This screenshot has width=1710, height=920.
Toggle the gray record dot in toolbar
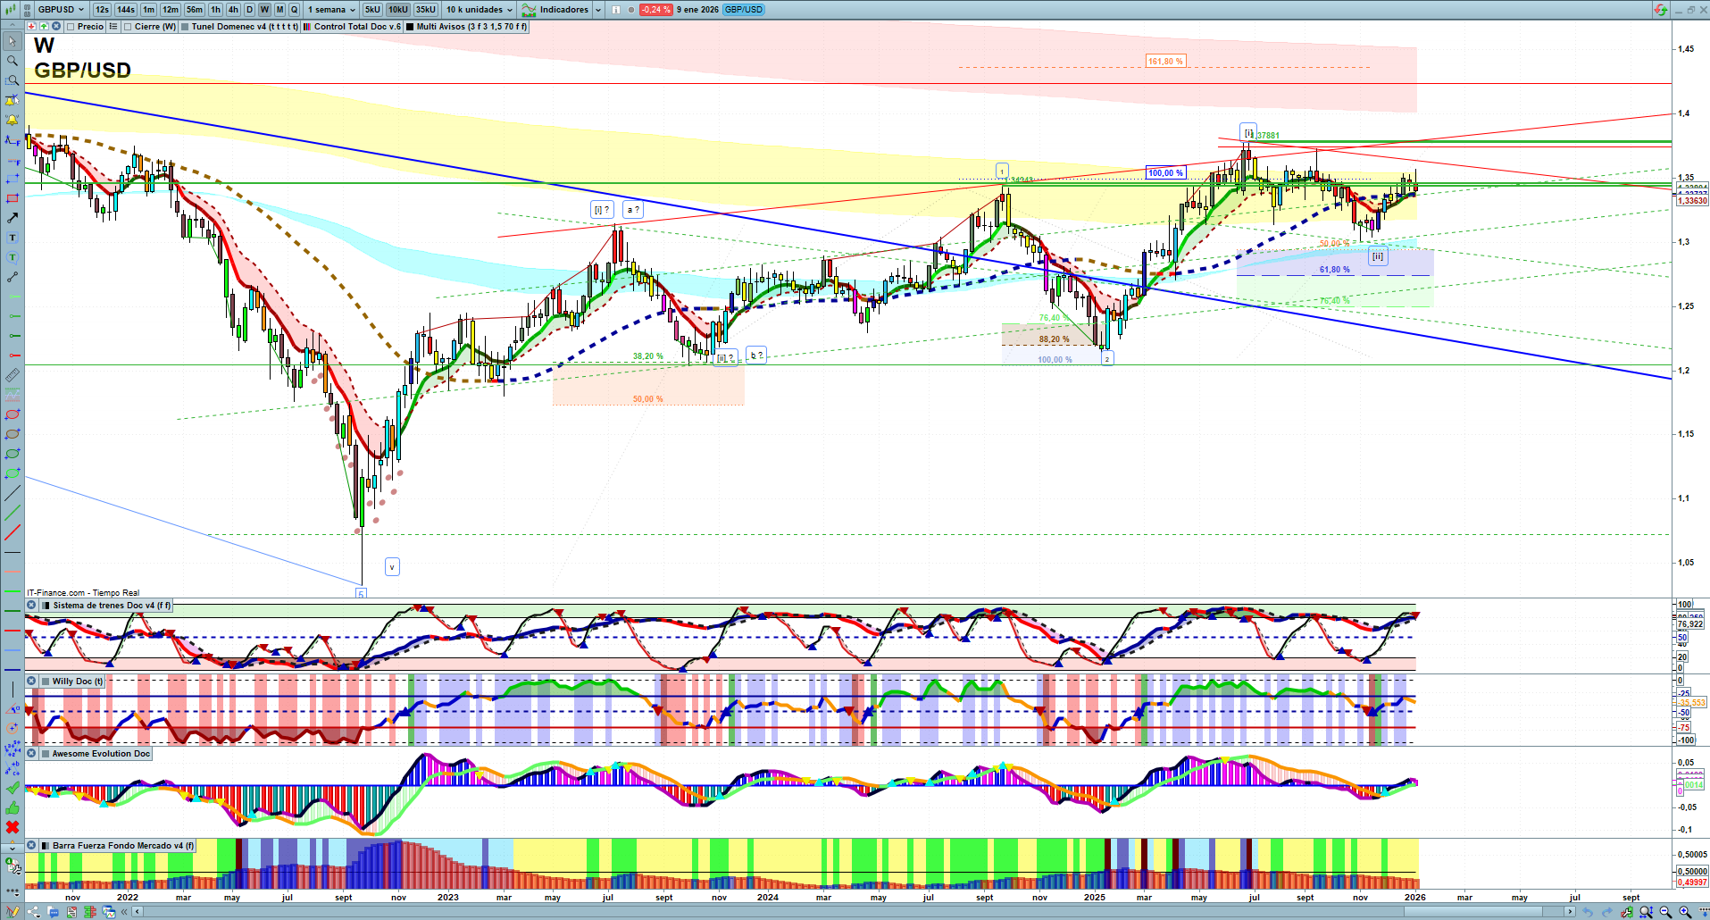coord(631,10)
